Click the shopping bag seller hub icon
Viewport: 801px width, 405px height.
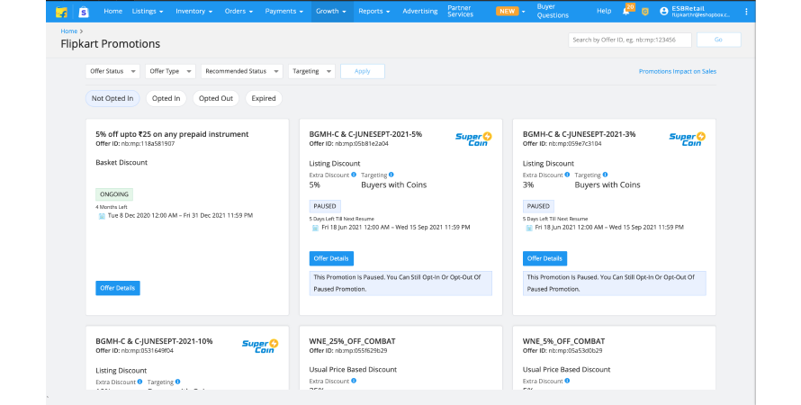click(84, 12)
